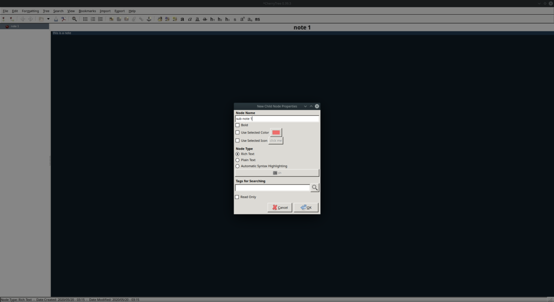
Task: Apply underline formatting from the toolbar
Action: pyautogui.click(x=197, y=19)
